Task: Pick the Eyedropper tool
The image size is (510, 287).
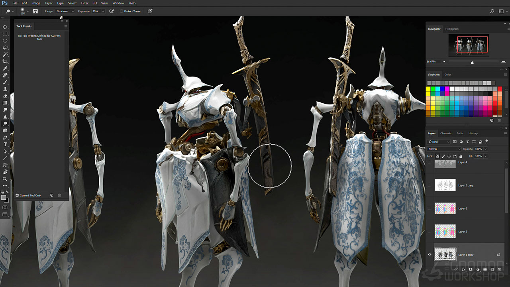Action: [x=5, y=69]
